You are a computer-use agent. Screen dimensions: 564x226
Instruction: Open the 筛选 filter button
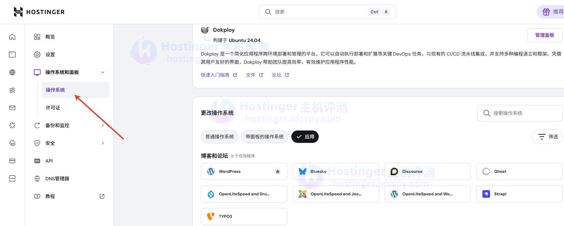click(547, 137)
